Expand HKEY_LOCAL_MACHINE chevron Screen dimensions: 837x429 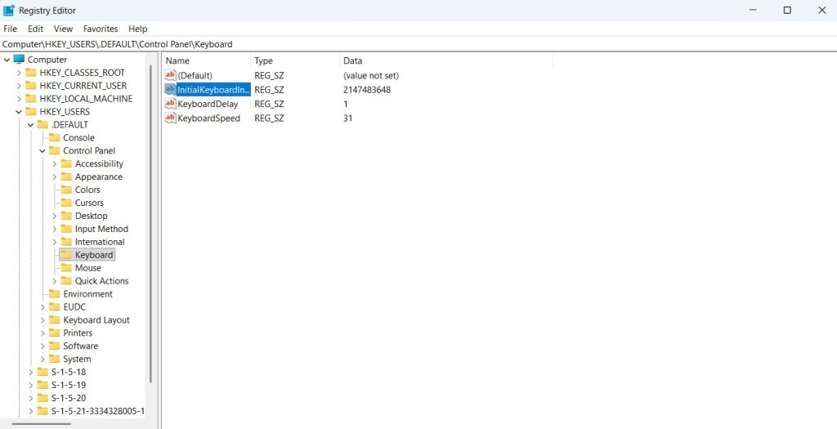(19, 99)
